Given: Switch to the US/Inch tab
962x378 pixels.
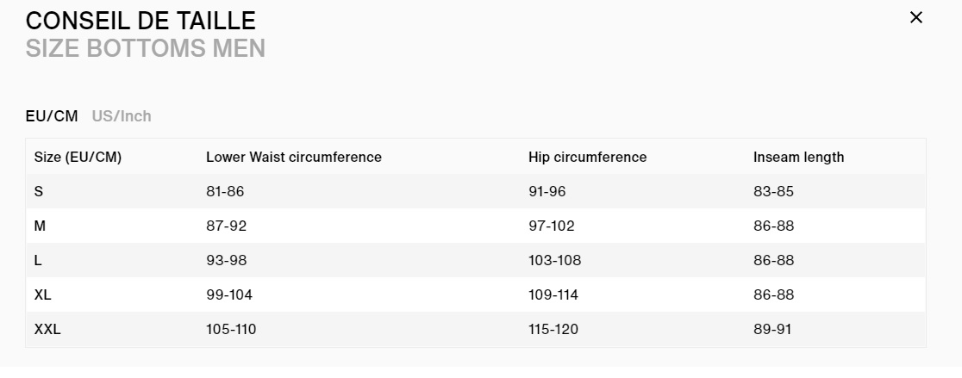Looking at the screenshot, I should (x=122, y=116).
